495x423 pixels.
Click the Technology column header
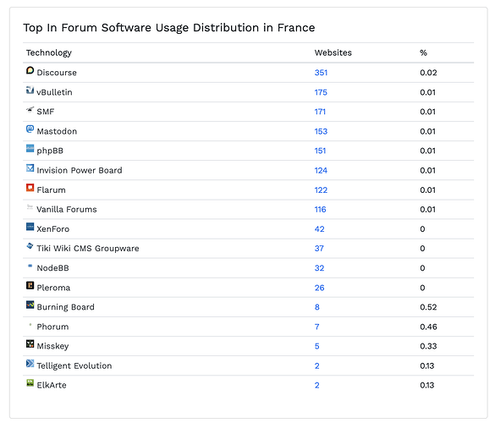(49, 52)
